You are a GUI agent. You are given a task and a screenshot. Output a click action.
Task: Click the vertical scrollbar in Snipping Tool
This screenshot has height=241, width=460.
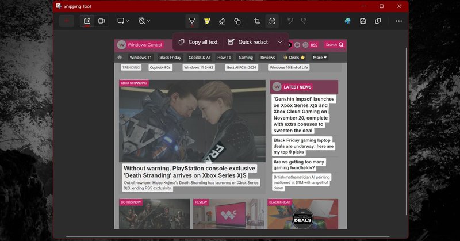tap(406, 131)
